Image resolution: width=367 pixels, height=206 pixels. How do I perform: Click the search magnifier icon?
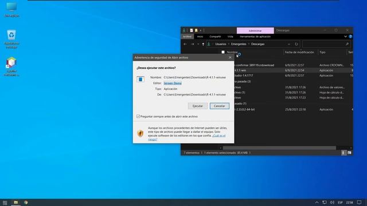(x=347, y=44)
